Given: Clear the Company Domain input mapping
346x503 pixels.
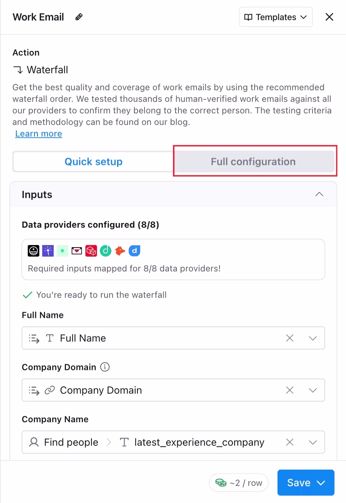Looking at the screenshot, I should (290, 390).
